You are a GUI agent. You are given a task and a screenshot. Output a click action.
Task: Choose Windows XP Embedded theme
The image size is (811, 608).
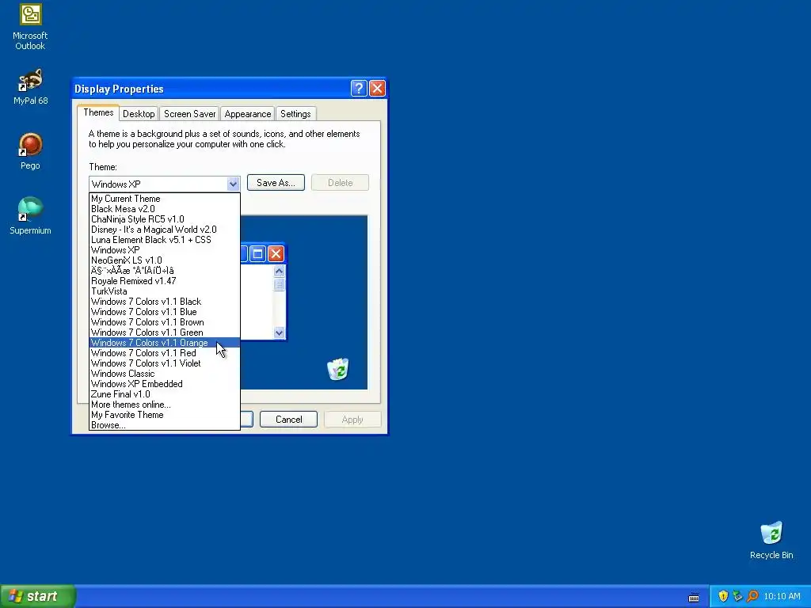(165, 384)
